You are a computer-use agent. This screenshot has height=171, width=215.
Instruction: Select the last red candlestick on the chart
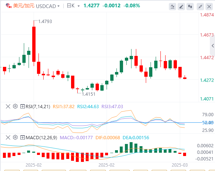pyautogui.click(x=185, y=77)
